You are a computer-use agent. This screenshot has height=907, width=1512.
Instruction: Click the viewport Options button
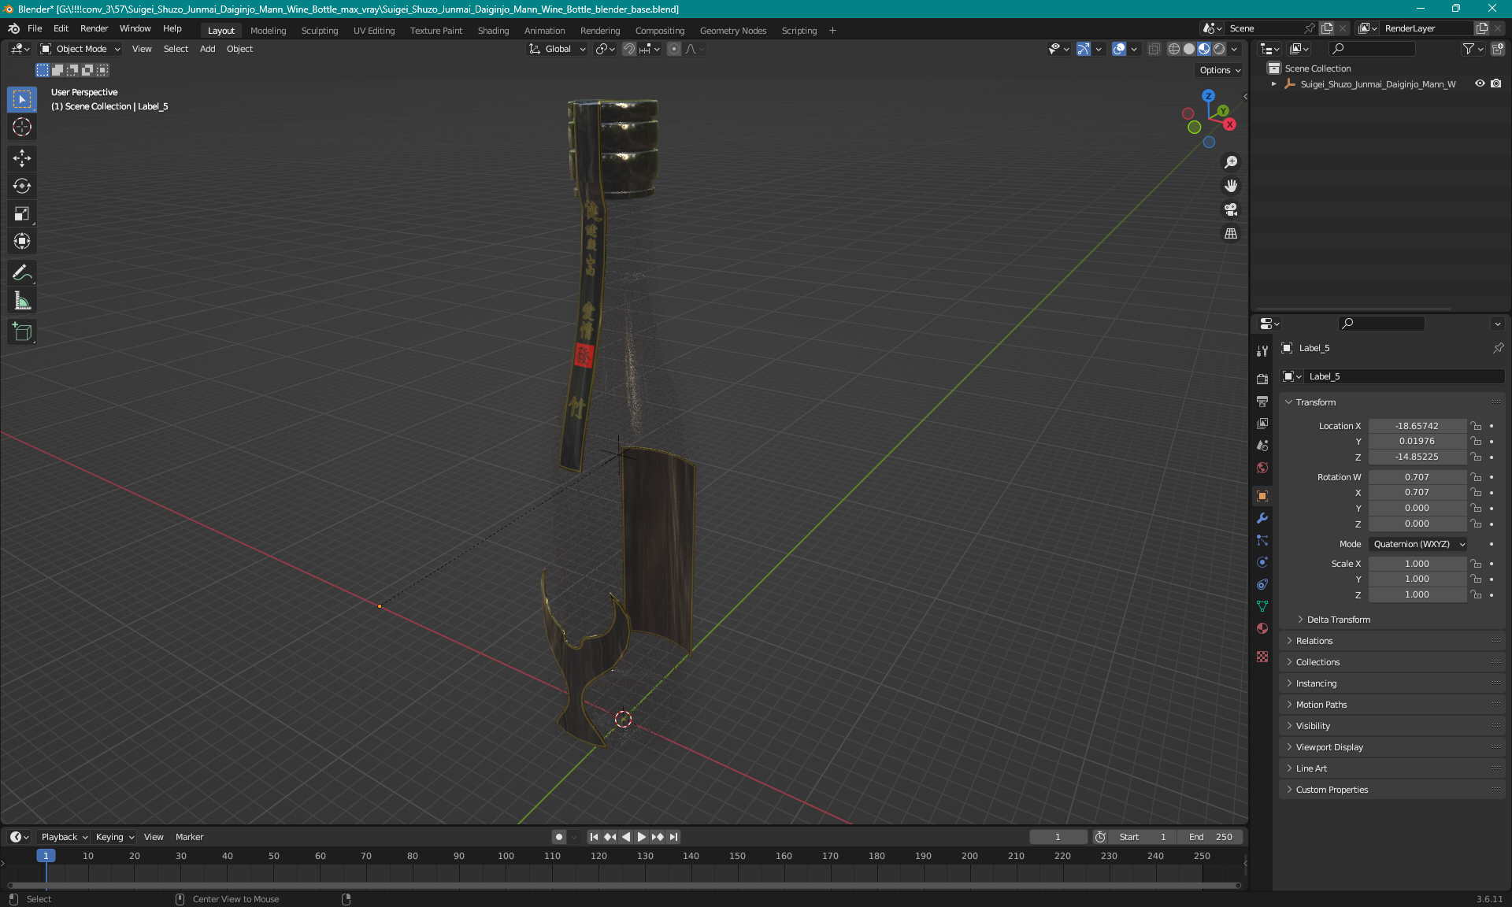[x=1220, y=70]
